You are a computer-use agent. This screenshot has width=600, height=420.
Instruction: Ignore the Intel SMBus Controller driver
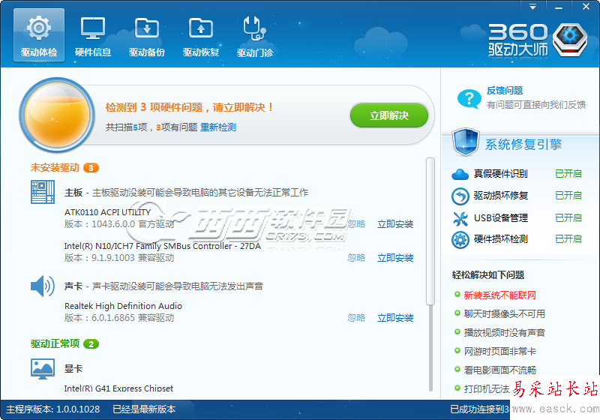356,258
